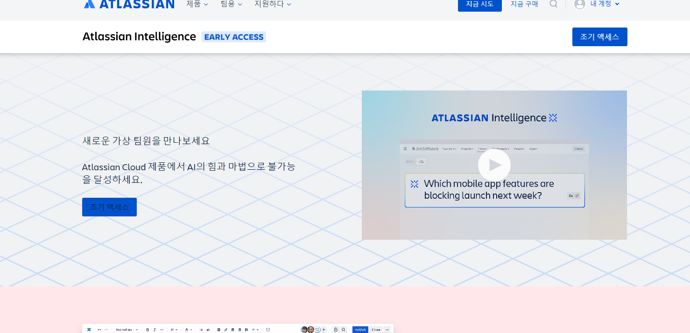
Task: Open the plus insert menu in editor toolbar
Action: coord(255,330)
